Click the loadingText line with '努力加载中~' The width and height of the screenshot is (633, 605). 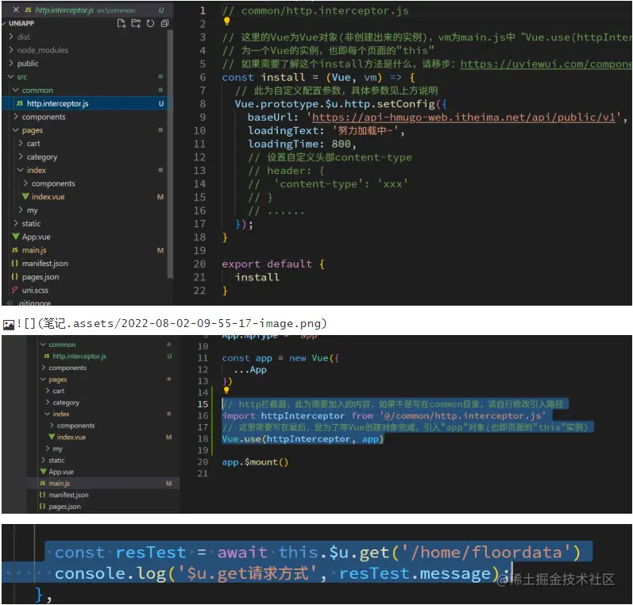326,130
